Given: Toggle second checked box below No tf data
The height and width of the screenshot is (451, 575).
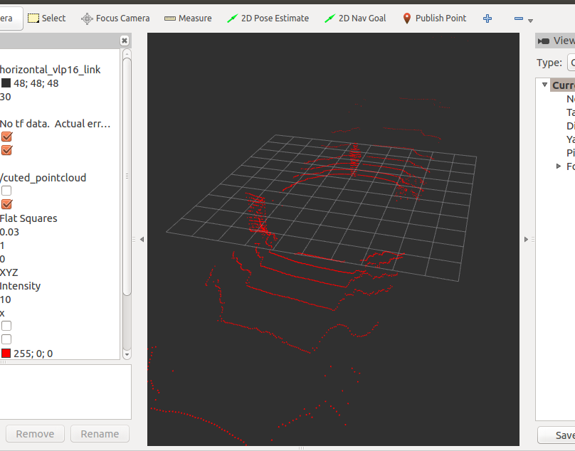Looking at the screenshot, I should pos(6,150).
